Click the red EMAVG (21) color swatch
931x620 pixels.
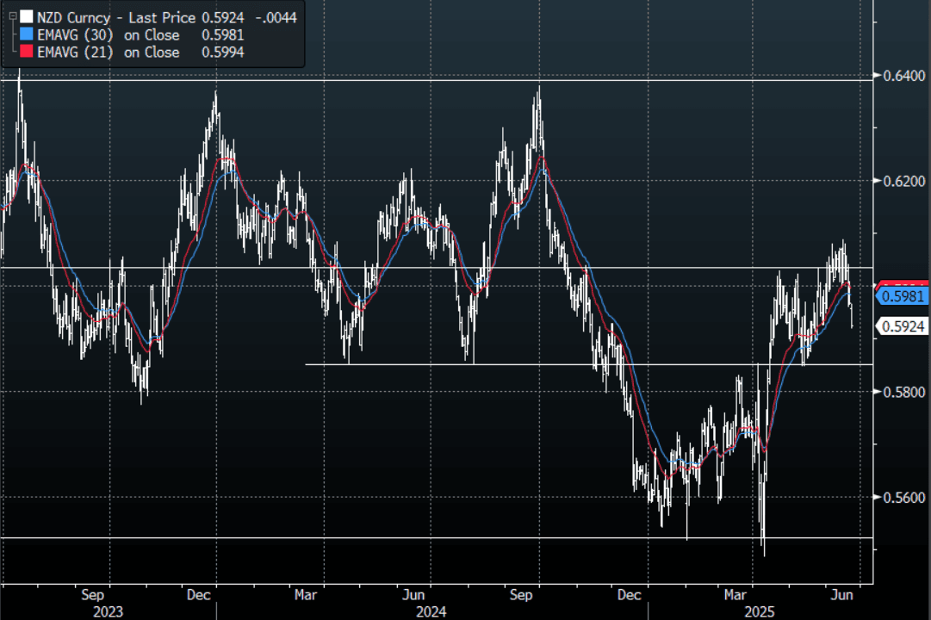(x=27, y=53)
